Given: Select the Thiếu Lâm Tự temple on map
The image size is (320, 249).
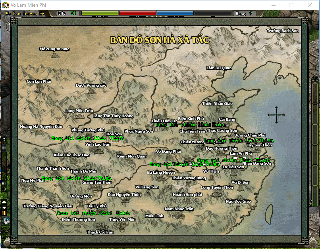Looking at the screenshot, I should click(x=164, y=115).
